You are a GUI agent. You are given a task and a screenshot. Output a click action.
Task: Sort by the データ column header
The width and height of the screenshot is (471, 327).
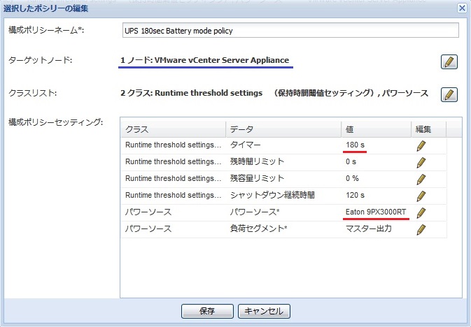coord(283,129)
